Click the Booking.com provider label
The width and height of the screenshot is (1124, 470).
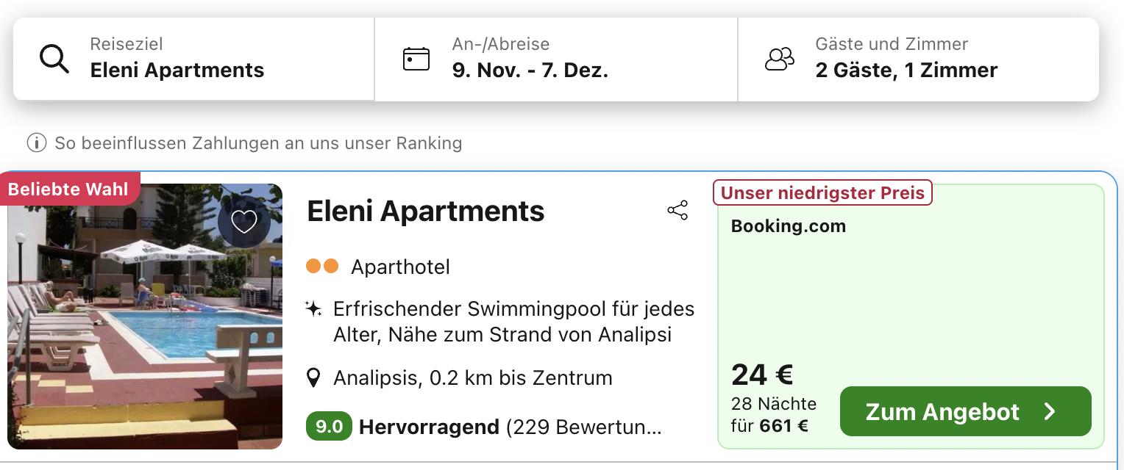pos(789,226)
